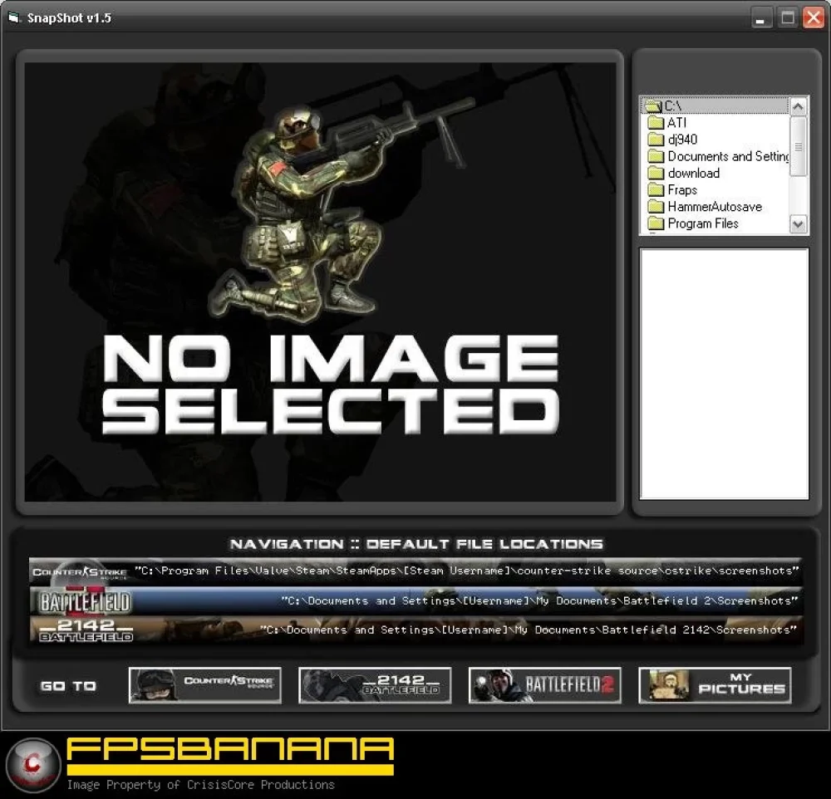Viewport: 831px width, 799px height.
Task: Go to Counter-Strike Source screenshots folder
Action: click(x=204, y=685)
